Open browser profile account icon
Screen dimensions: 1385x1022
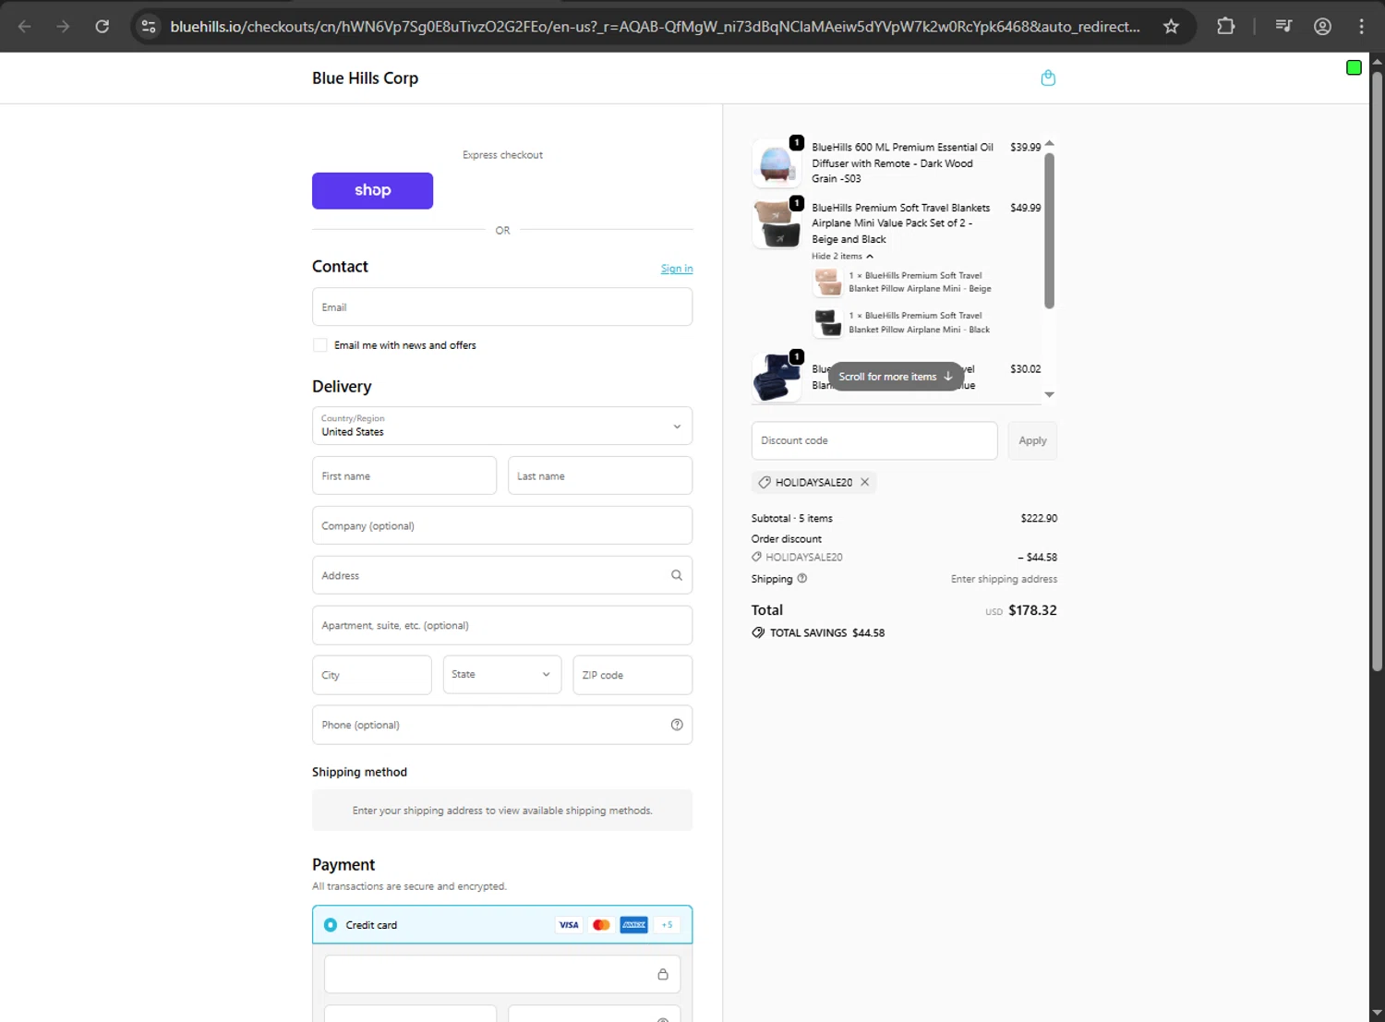[1322, 27]
